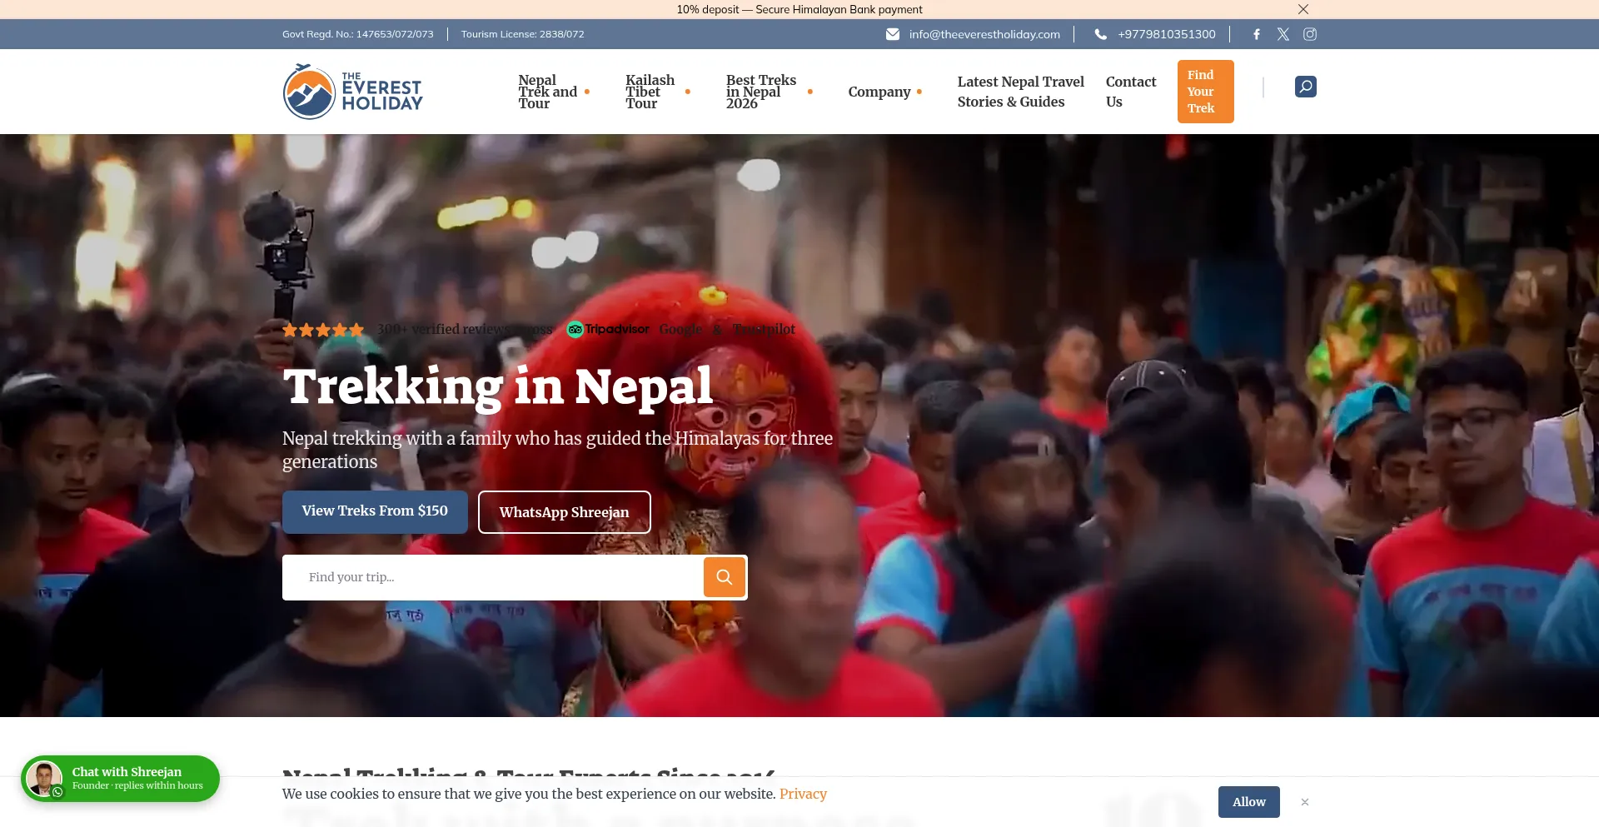This screenshot has width=1599, height=827.
Task: Click the 10% deposit announcement text
Action: tap(799, 9)
